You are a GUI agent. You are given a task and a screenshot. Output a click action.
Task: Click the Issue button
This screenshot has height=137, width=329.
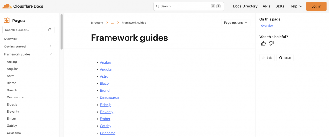coord(285,58)
